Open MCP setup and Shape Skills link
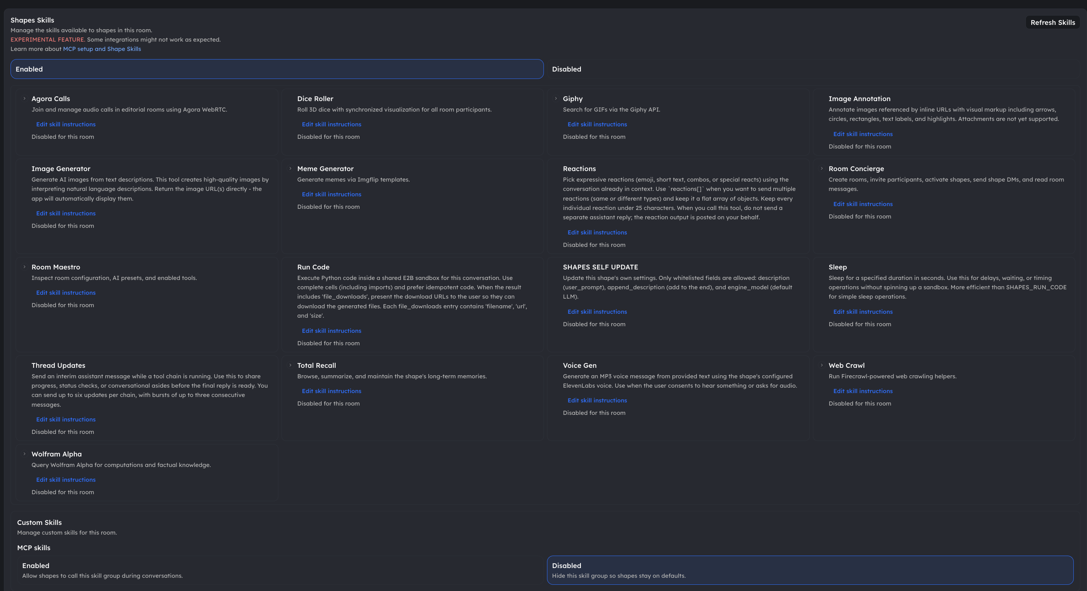The width and height of the screenshot is (1087, 591). (x=102, y=49)
